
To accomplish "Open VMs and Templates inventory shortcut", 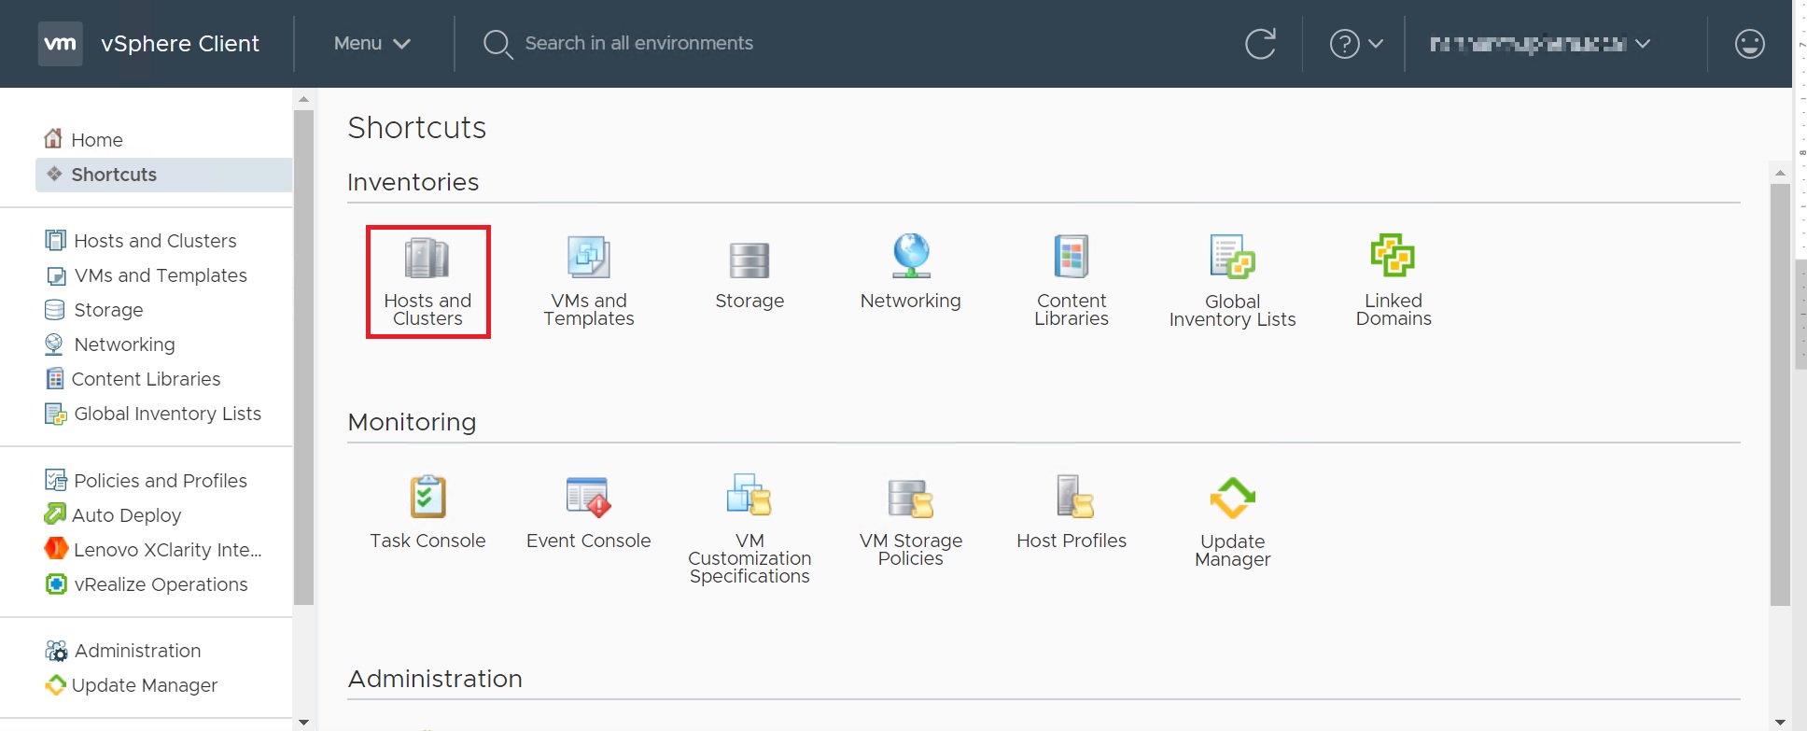I will [589, 281].
